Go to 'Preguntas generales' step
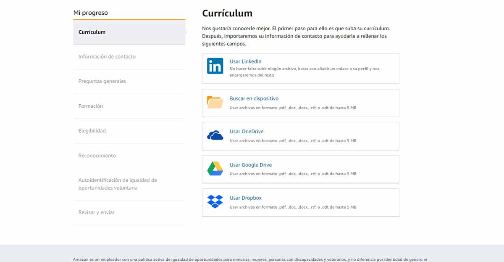The width and height of the screenshot is (504, 262). click(102, 81)
